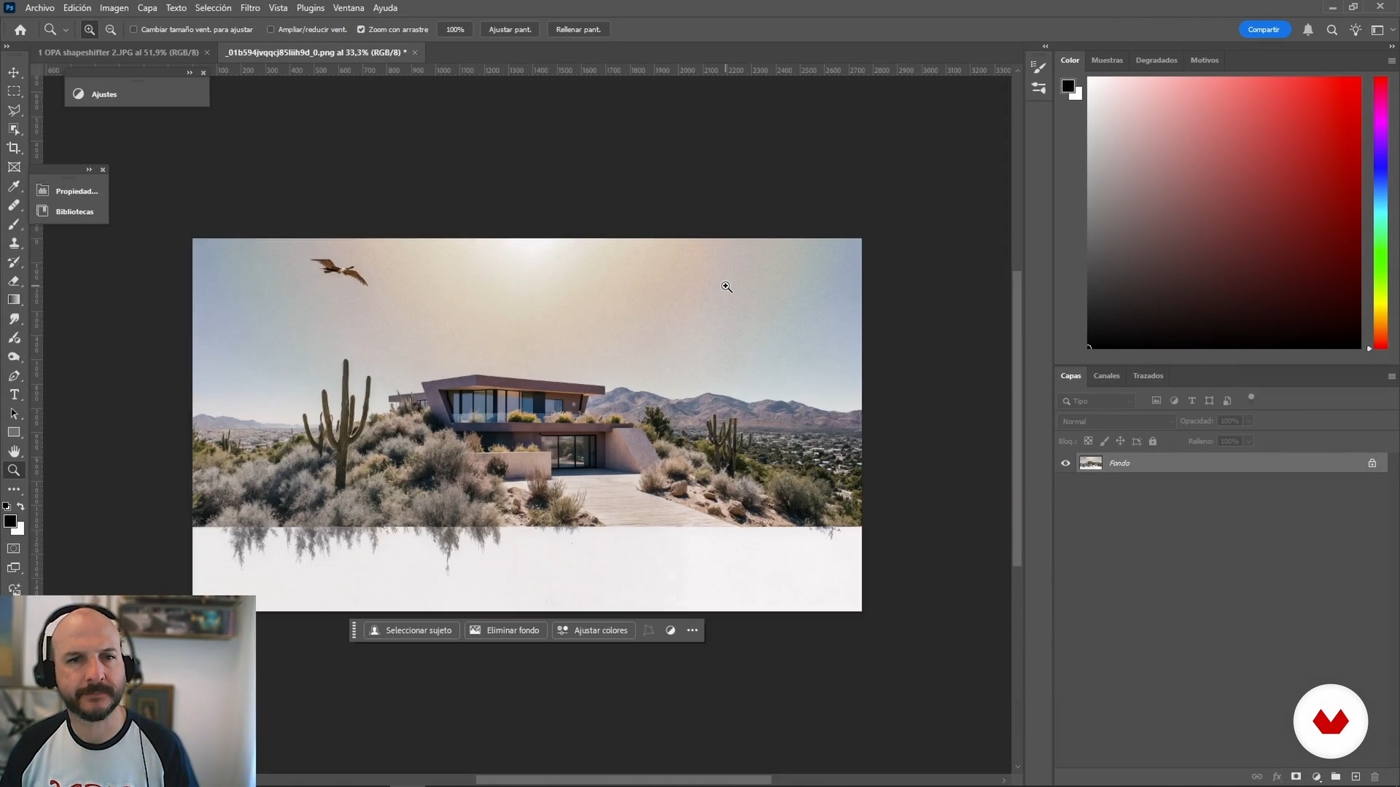Switch to the Canales tab
Viewport: 1400px width, 787px height.
pos(1106,376)
